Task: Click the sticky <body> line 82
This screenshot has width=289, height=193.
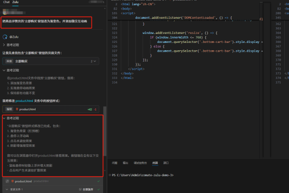Action: (126, 9)
